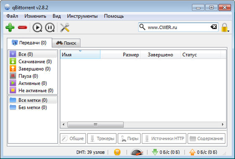Open the Источники HTTP properties button

164,138
